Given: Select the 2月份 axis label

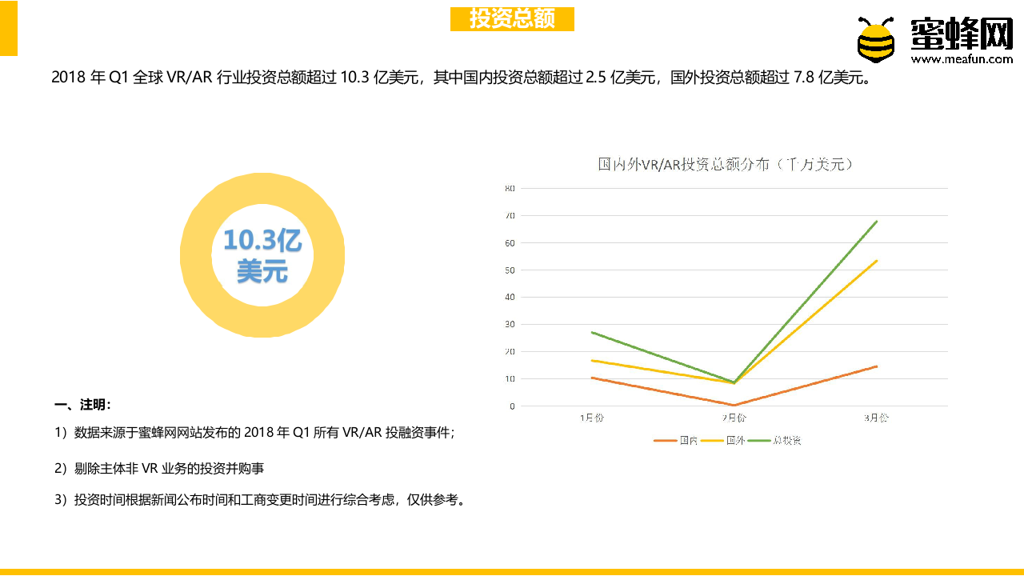Looking at the screenshot, I should [x=734, y=417].
